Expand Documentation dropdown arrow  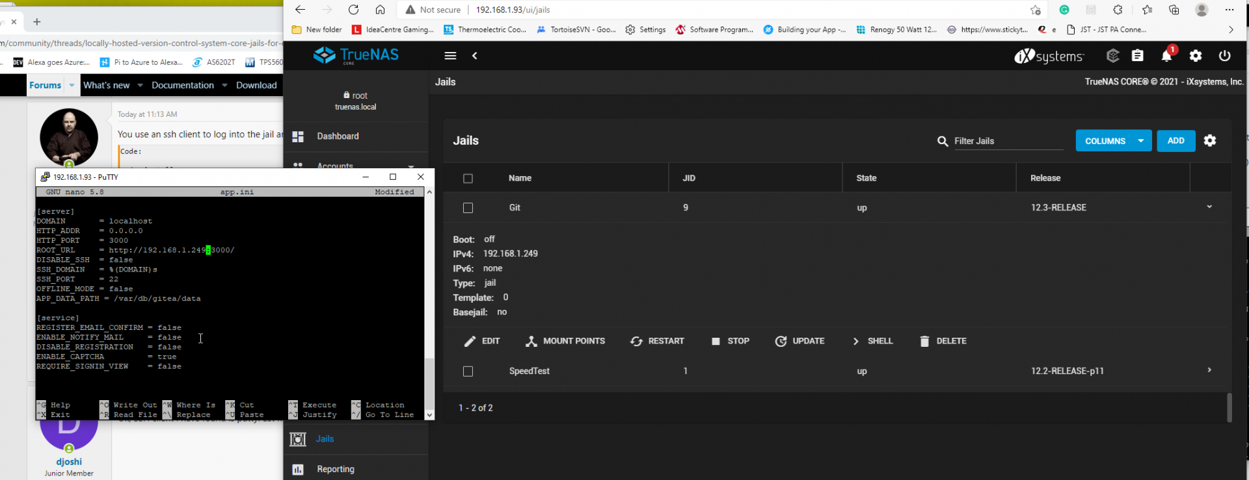[224, 85]
